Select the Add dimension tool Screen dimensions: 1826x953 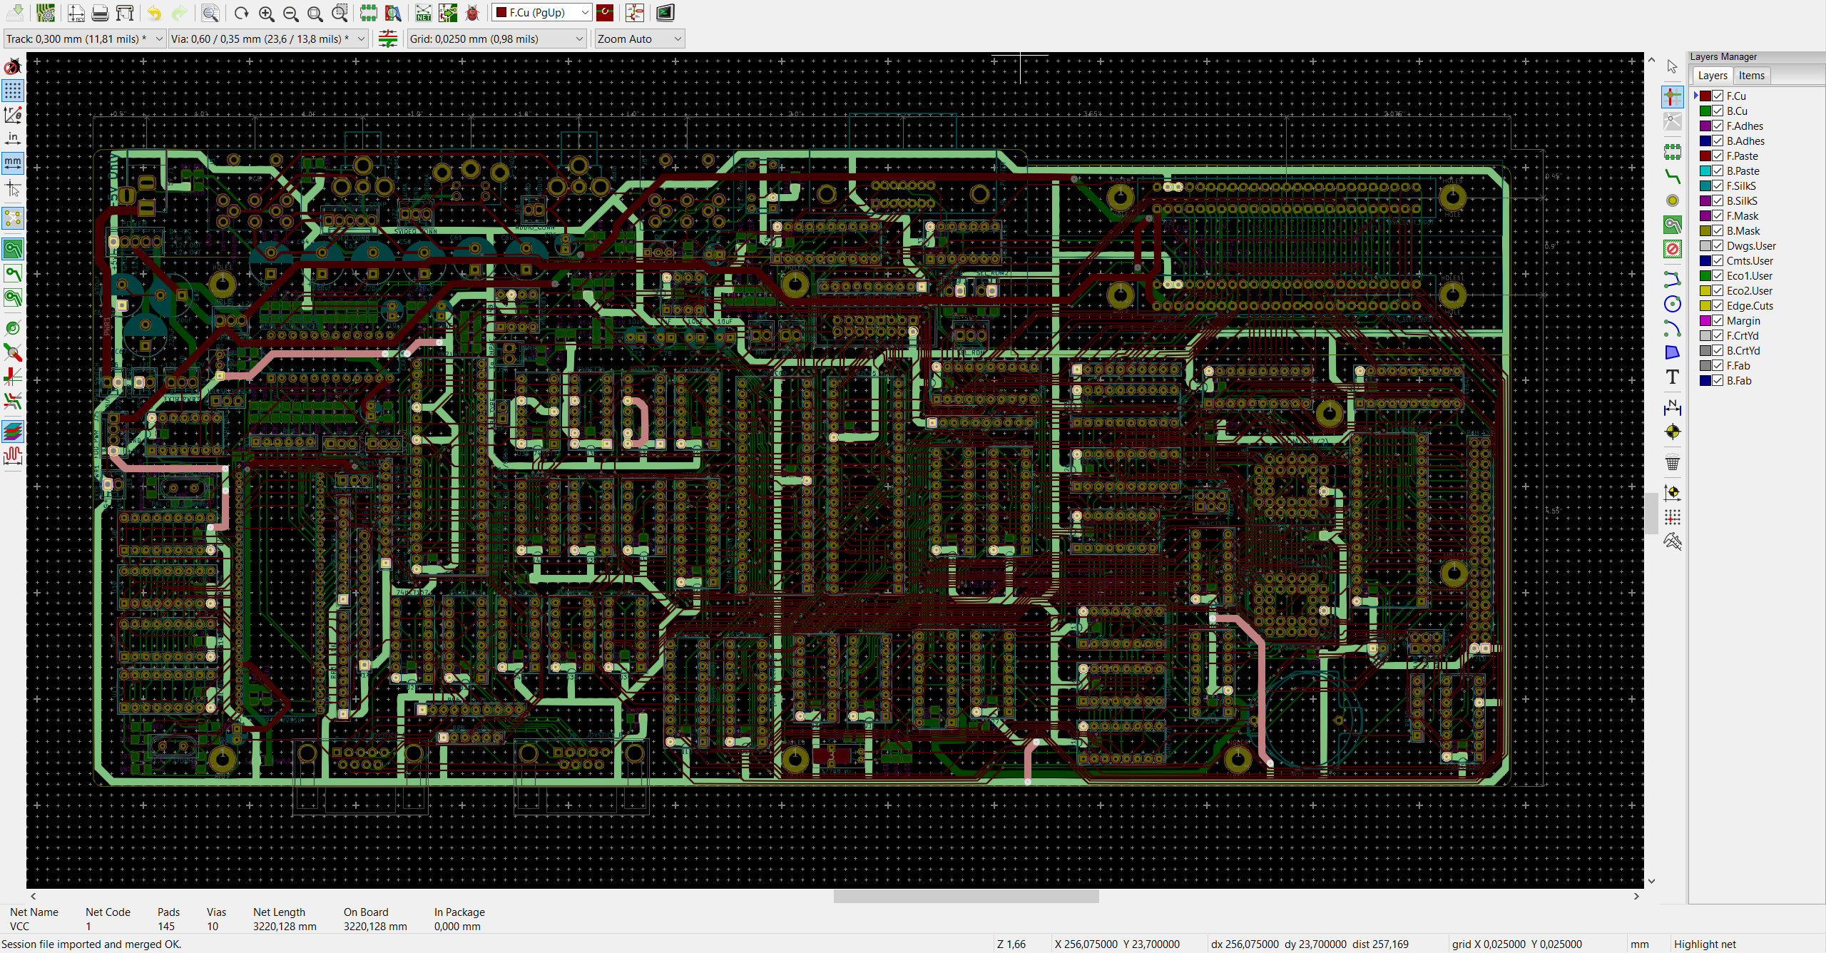click(1672, 408)
